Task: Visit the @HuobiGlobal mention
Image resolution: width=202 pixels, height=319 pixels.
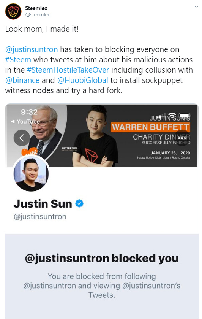Action: [x=82, y=80]
